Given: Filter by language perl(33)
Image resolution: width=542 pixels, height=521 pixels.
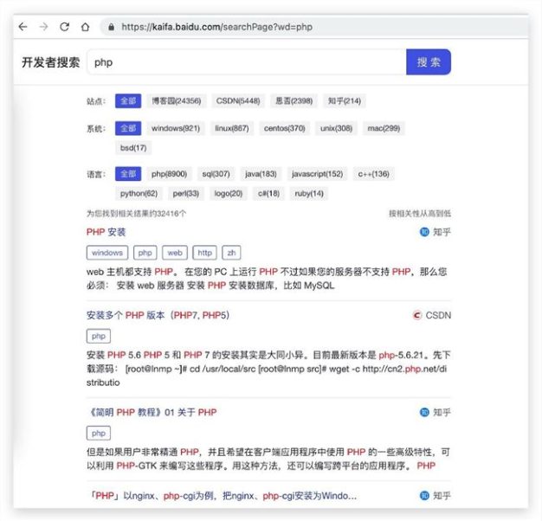Looking at the screenshot, I should click(186, 194).
